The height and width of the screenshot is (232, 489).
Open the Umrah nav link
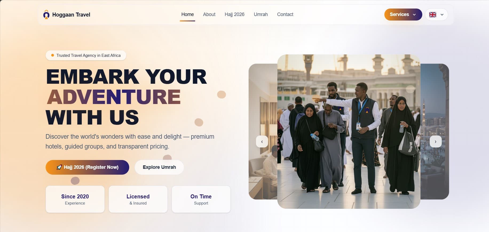click(261, 14)
